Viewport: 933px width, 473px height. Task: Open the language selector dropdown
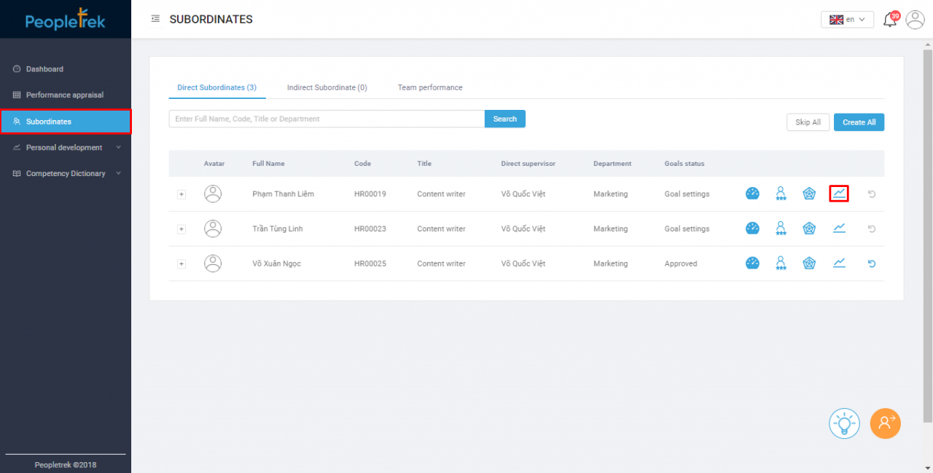(x=847, y=19)
